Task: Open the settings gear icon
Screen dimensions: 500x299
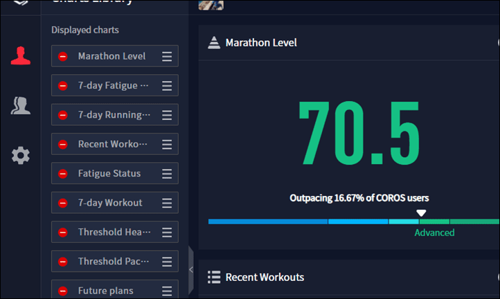Action: coord(20,156)
